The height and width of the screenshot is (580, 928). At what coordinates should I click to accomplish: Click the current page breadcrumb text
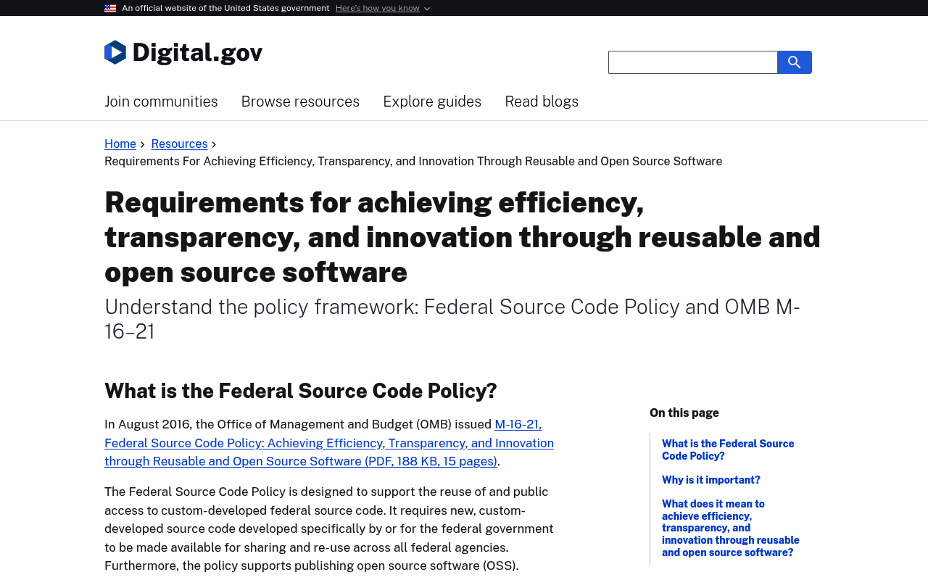tap(413, 161)
